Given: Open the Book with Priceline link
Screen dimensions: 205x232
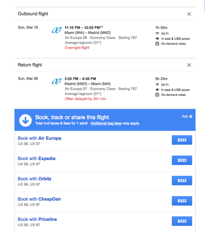Looking at the screenshot, I should coord(37,219).
